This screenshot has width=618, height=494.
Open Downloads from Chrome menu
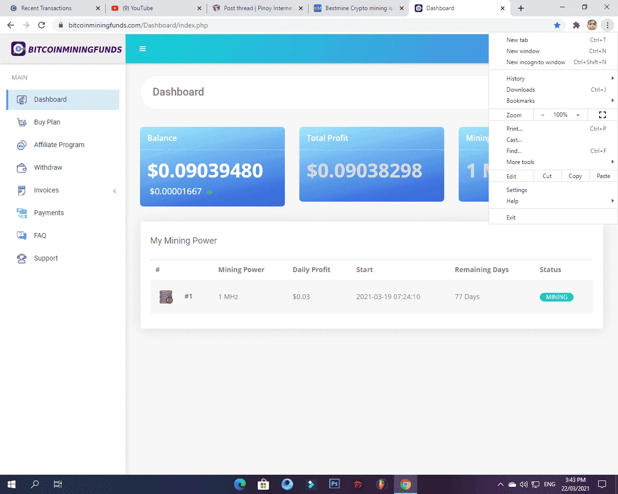[553, 90]
